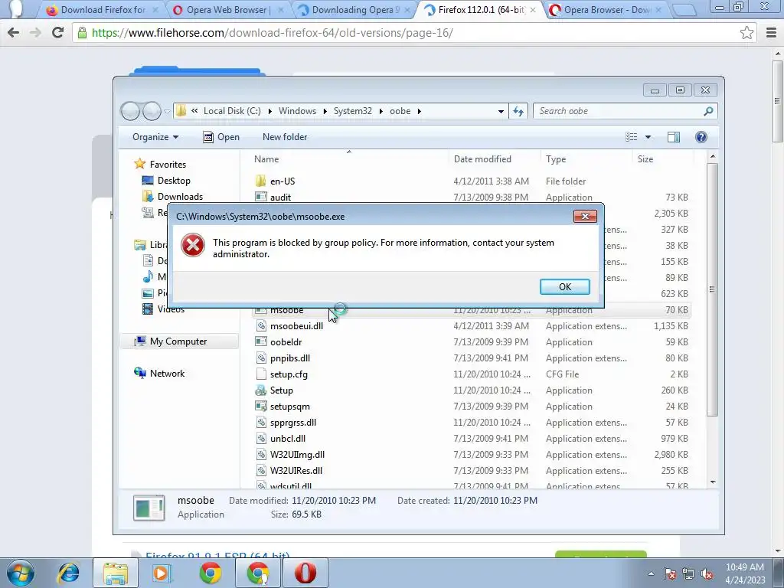
Task: Open the Chrome hamburger menu
Action: [771, 32]
